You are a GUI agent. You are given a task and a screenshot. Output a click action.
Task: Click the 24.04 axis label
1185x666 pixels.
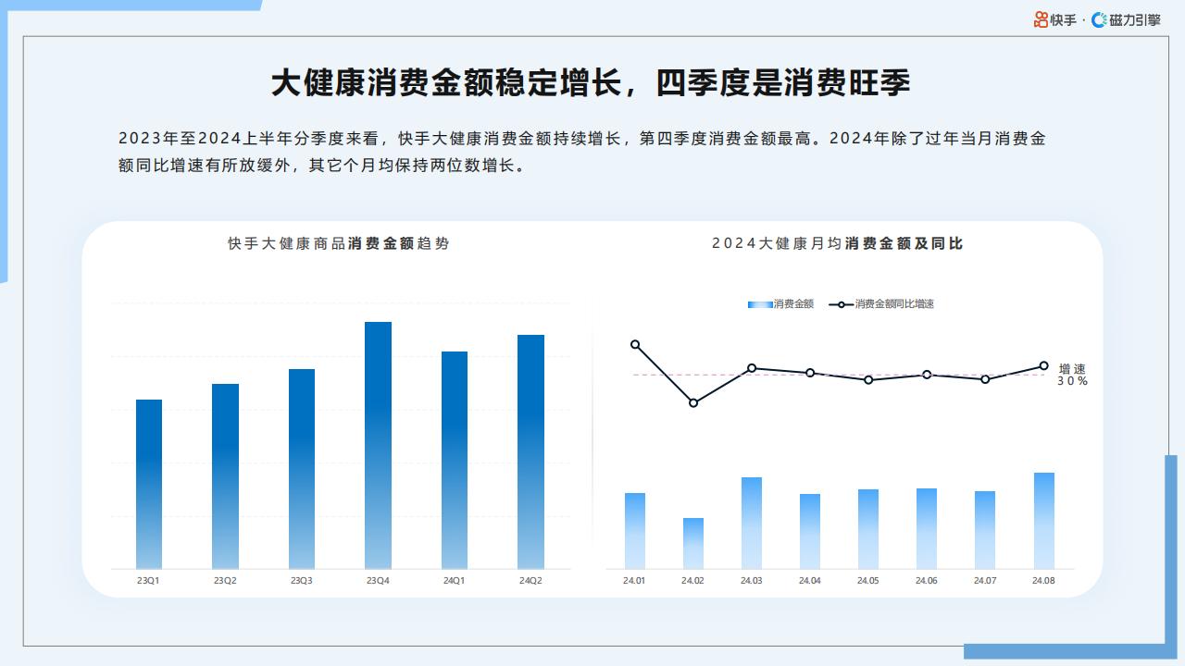pos(810,581)
